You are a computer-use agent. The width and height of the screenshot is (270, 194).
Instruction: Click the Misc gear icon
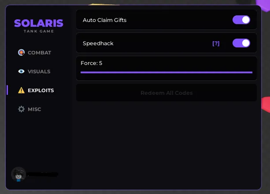[x=21, y=109]
